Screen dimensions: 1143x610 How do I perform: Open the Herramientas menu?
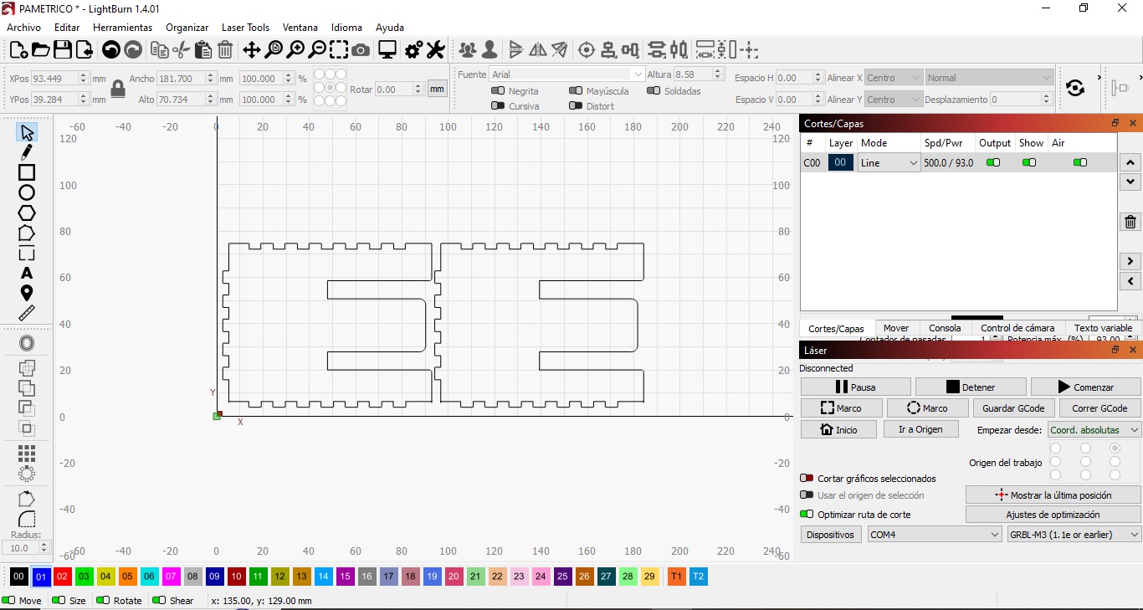point(122,27)
